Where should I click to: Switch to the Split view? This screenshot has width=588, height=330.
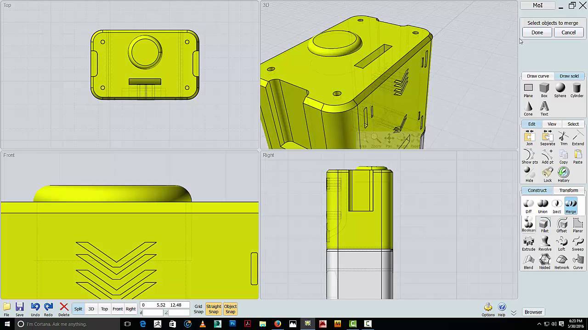[78, 309]
